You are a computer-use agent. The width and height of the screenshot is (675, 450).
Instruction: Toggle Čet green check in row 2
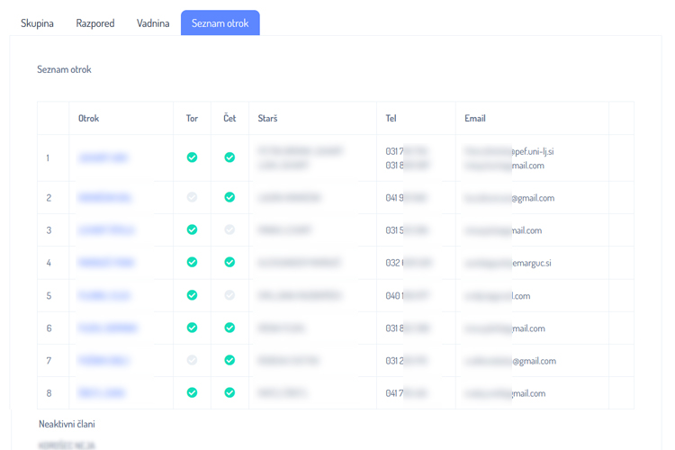coord(229,197)
